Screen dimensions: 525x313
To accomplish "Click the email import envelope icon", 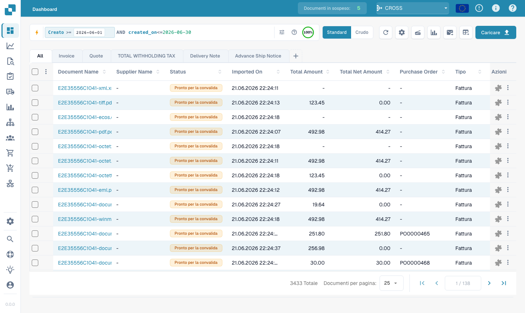I will [450, 32].
